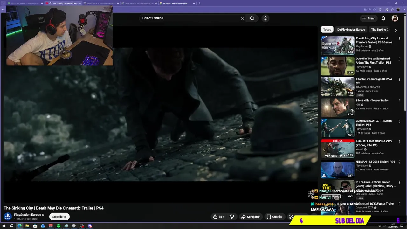The height and width of the screenshot is (229, 407).
Task: Open options for Gungrave G.O.R.E. video
Action: 399,121
